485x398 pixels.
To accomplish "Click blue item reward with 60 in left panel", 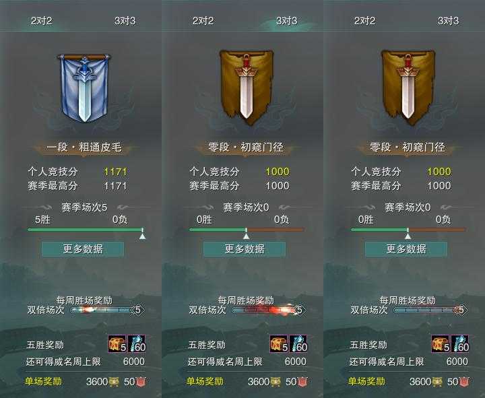I will tap(136, 343).
